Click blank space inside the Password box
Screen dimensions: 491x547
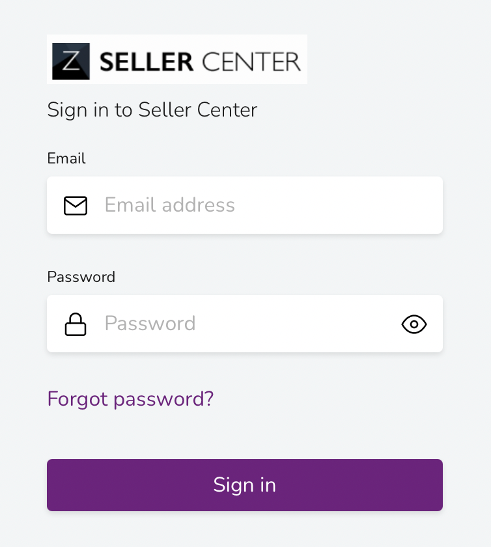(x=293, y=324)
